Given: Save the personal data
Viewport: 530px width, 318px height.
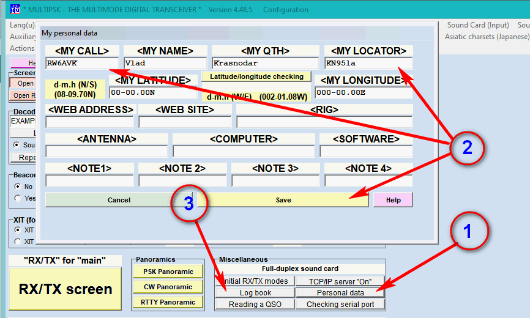Looking at the screenshot, I should (283, 200).
